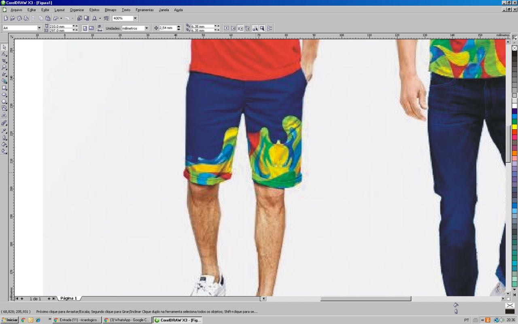Open the Unidades milímetros dropdown
The width and height of the screenshot is (518, 324).
point(146,28)
